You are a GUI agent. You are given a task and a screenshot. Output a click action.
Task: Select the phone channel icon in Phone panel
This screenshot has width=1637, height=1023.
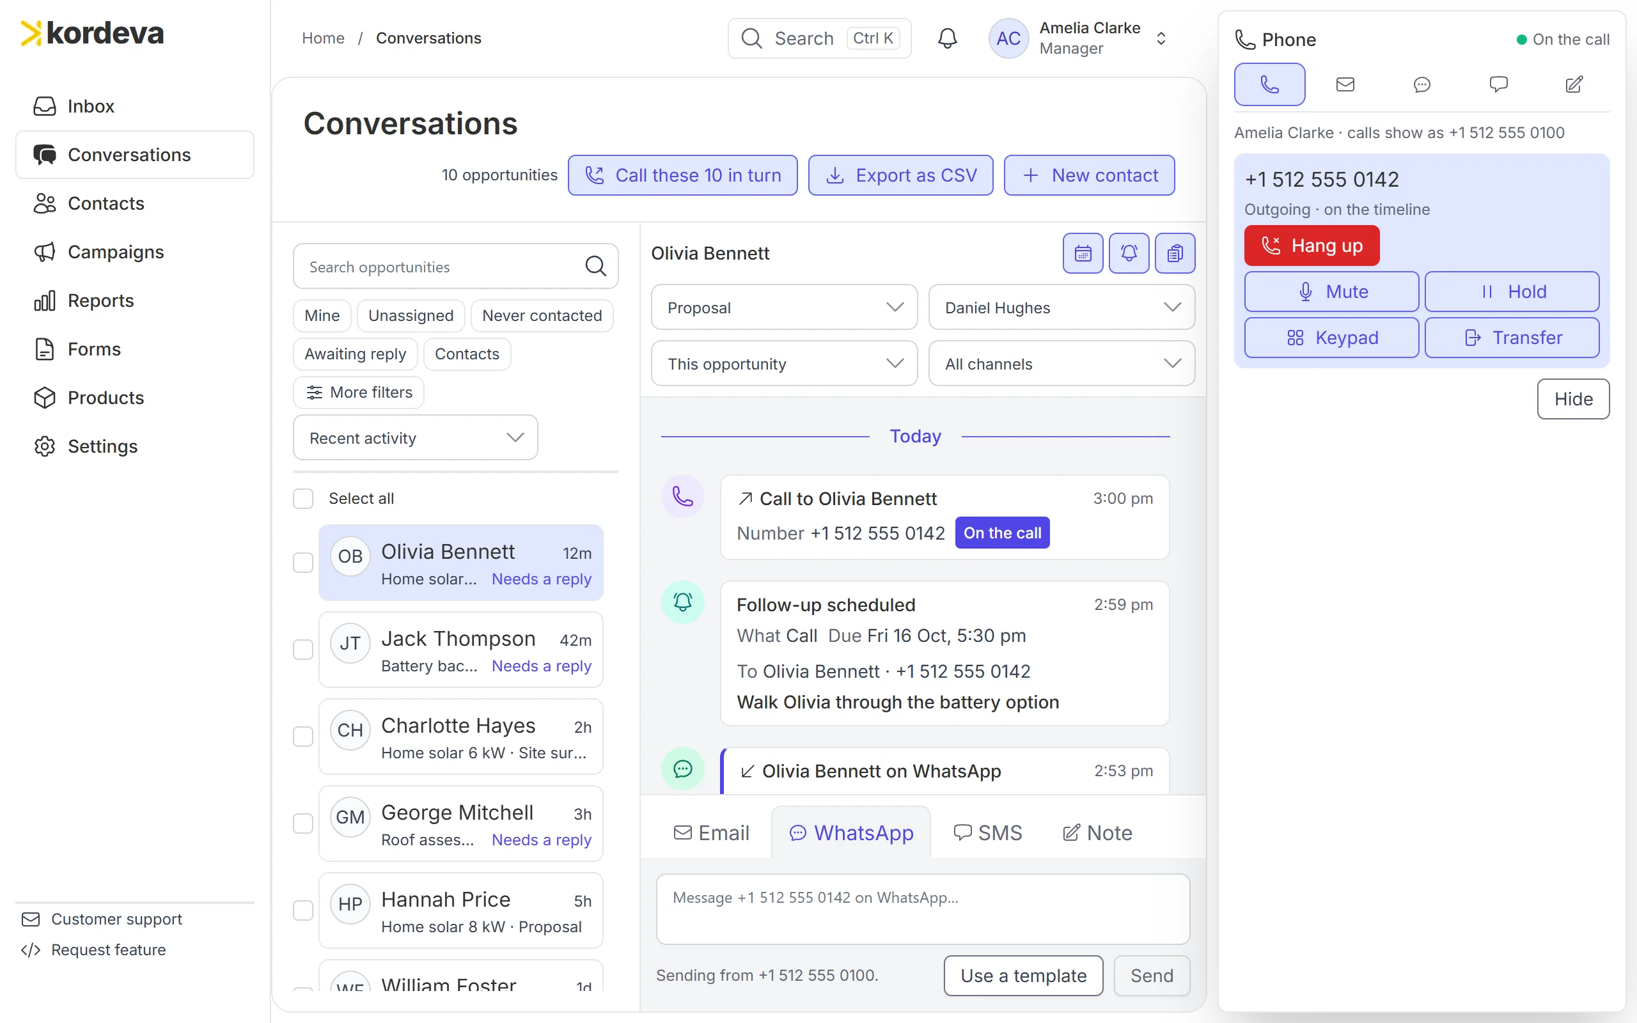click(1269, 84)
